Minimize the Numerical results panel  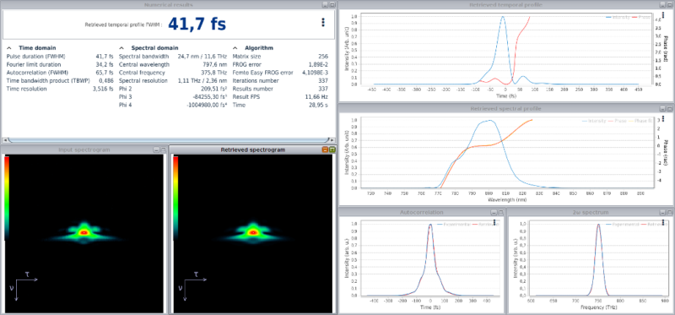coord(326,5)
